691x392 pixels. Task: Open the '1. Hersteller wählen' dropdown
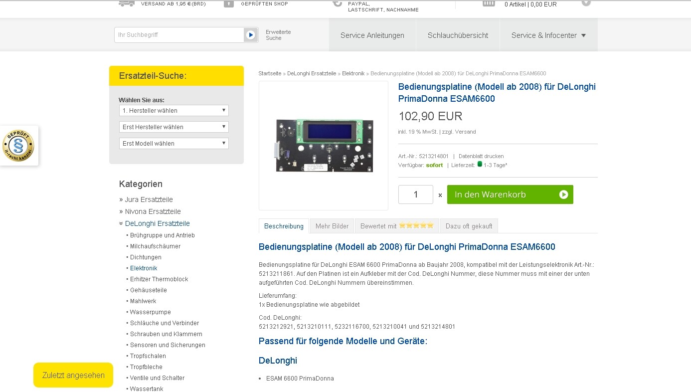173,111
